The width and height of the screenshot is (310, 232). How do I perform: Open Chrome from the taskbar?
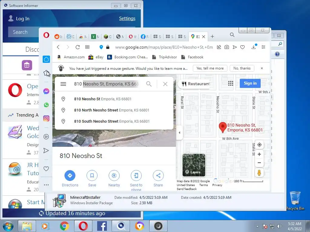[64, 226]
